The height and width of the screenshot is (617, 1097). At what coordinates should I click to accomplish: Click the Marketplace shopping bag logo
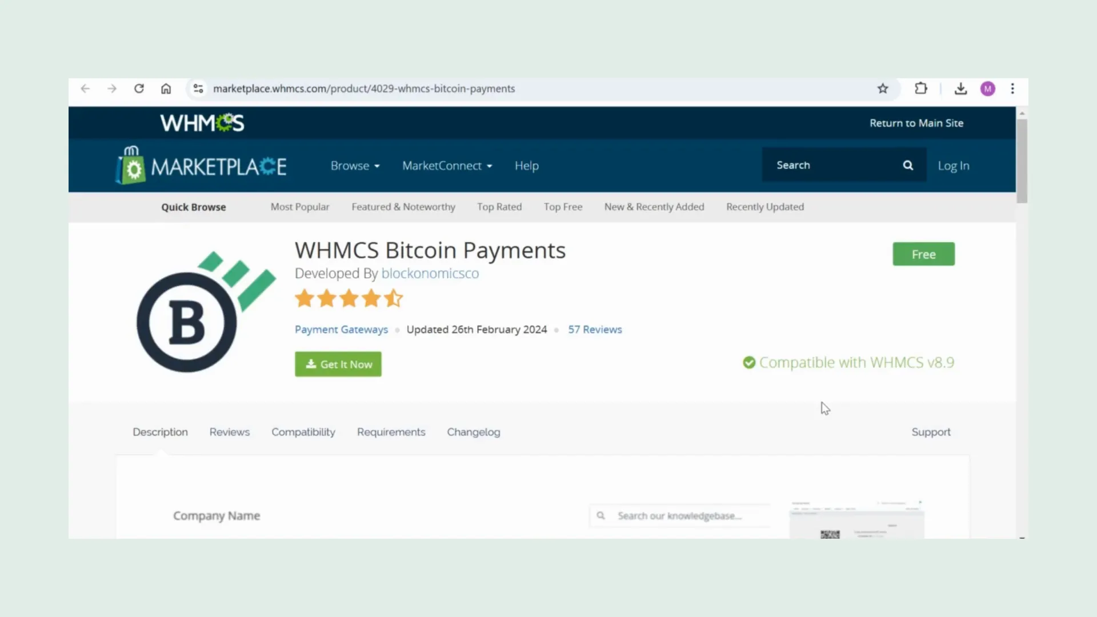coord(130,166)
